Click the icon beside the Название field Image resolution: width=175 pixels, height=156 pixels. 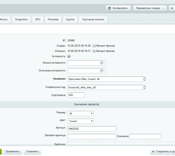(x=145, y=79)
